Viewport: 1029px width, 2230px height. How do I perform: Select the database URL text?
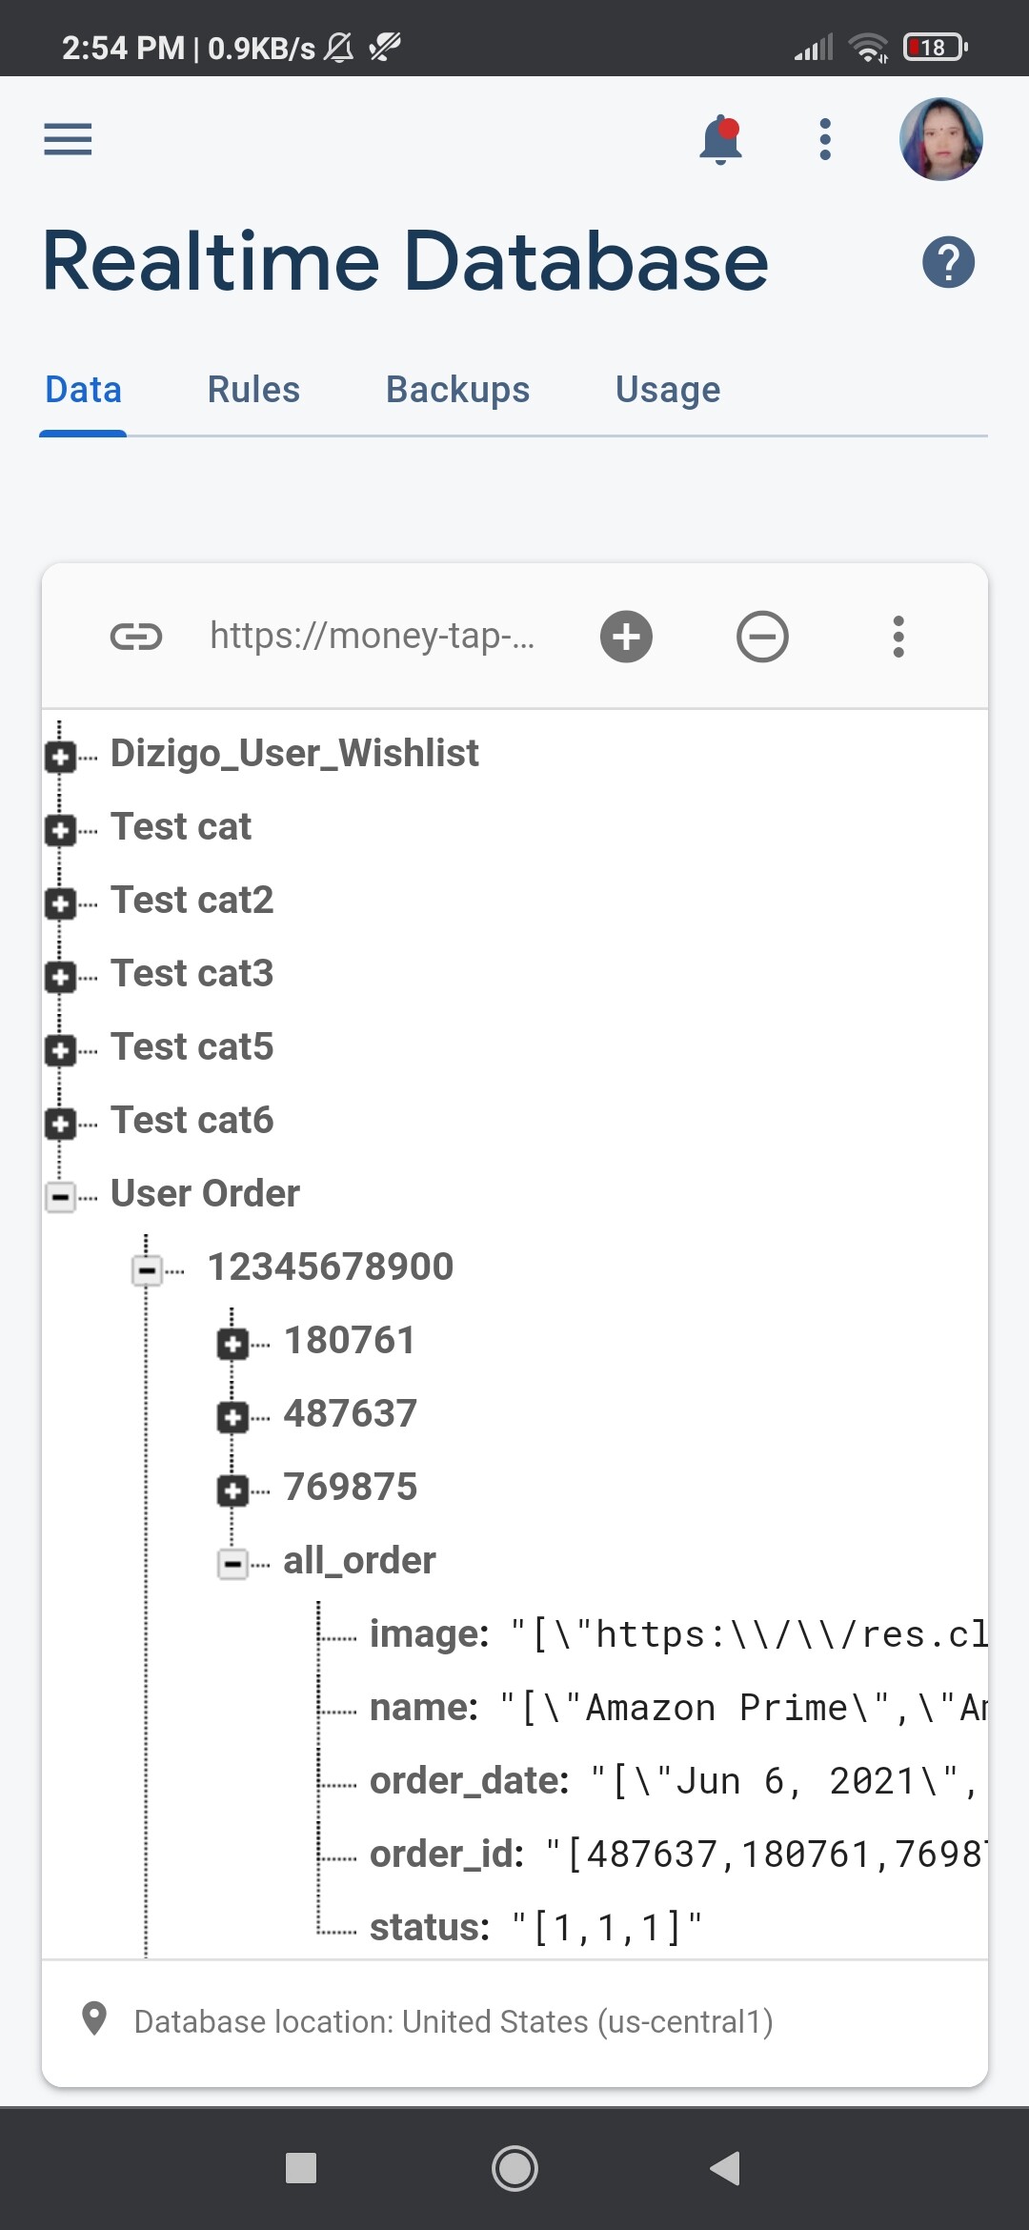coord(372,636)
